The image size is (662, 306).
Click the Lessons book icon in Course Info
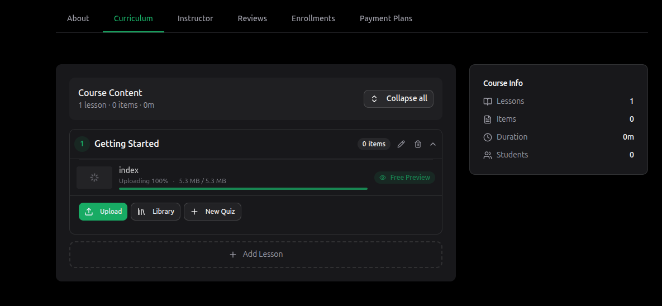(x=488, y=102)
